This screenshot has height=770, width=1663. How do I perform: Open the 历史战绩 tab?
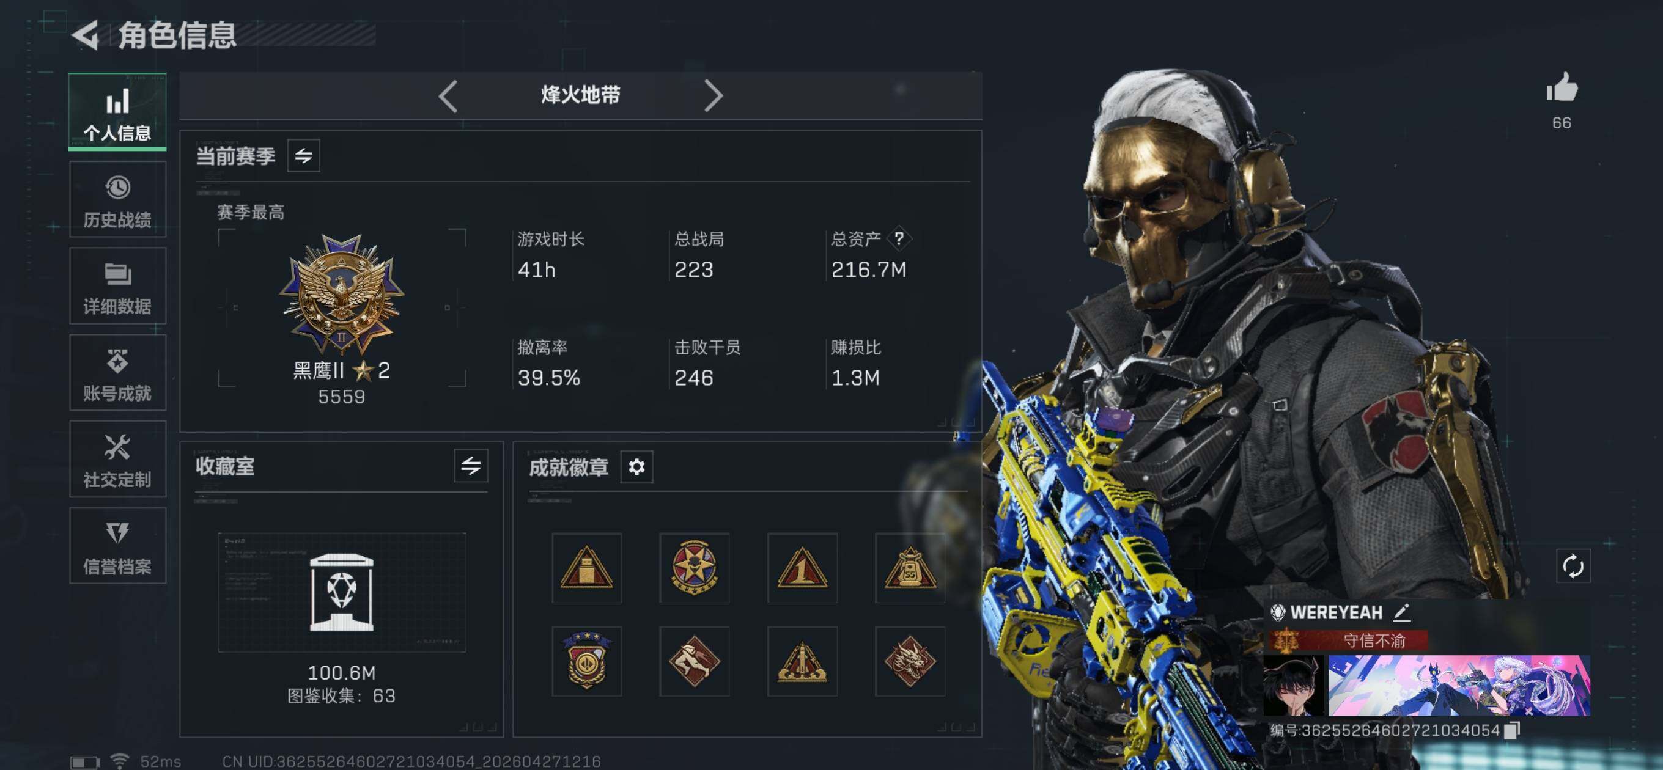pos(117,199)
